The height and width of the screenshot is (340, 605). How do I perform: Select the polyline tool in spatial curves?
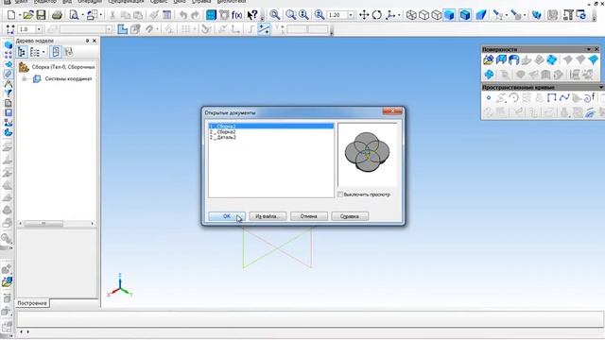coord(551,98)
